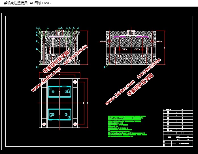Click the cyan part number leaders above left section
This screenshot has height=154, width=198.
[x=59, y=28]
